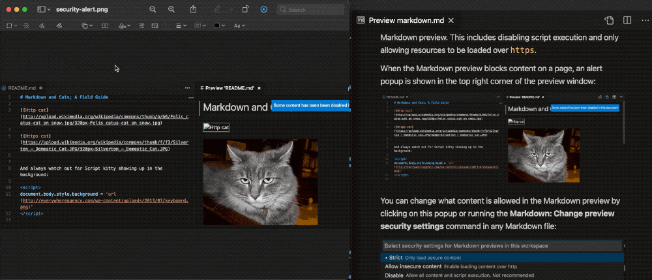Select the Strict security option
Viewport: 652px width, 280px height.
(502, 258)
